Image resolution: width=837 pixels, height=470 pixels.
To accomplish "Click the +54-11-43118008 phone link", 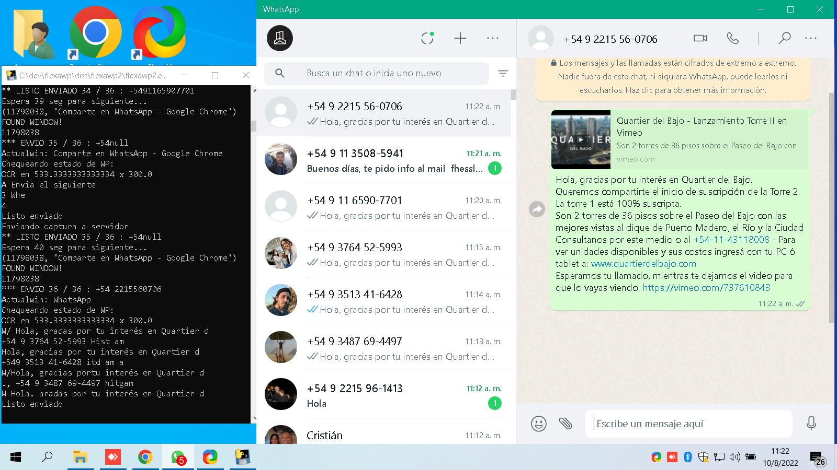I will coord(731,240).
